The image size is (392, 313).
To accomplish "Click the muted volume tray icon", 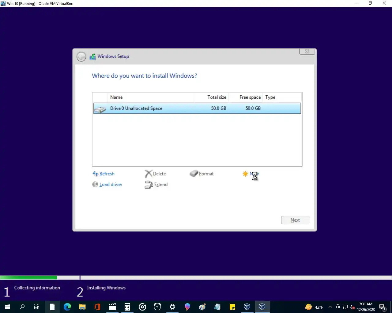I will (352, 307).
